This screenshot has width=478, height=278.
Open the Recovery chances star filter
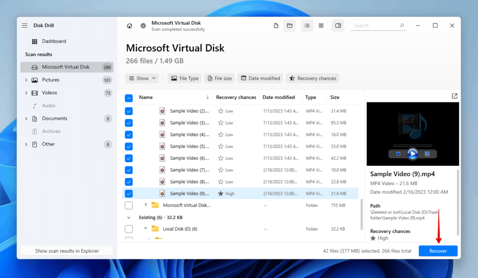pos(312,78)
